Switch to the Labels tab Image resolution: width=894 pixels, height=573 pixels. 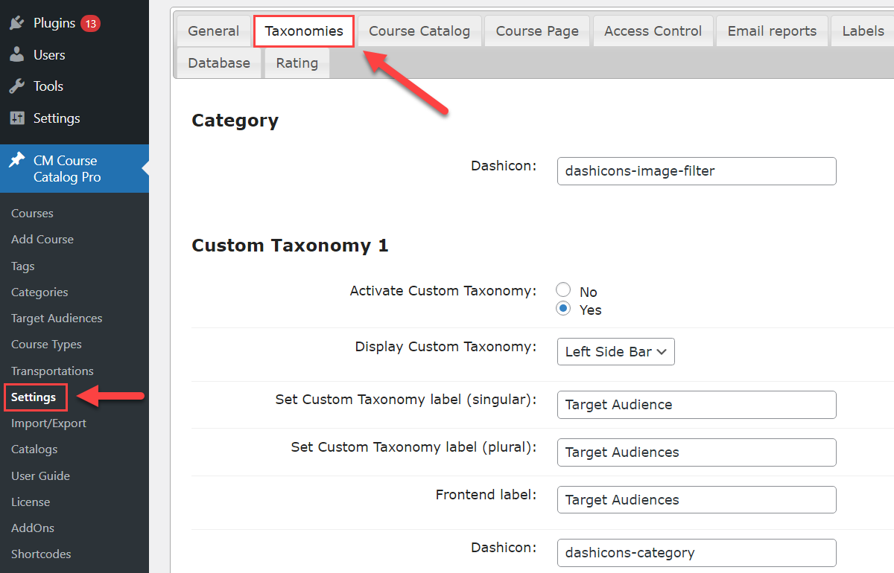click(x=863, y=31)
